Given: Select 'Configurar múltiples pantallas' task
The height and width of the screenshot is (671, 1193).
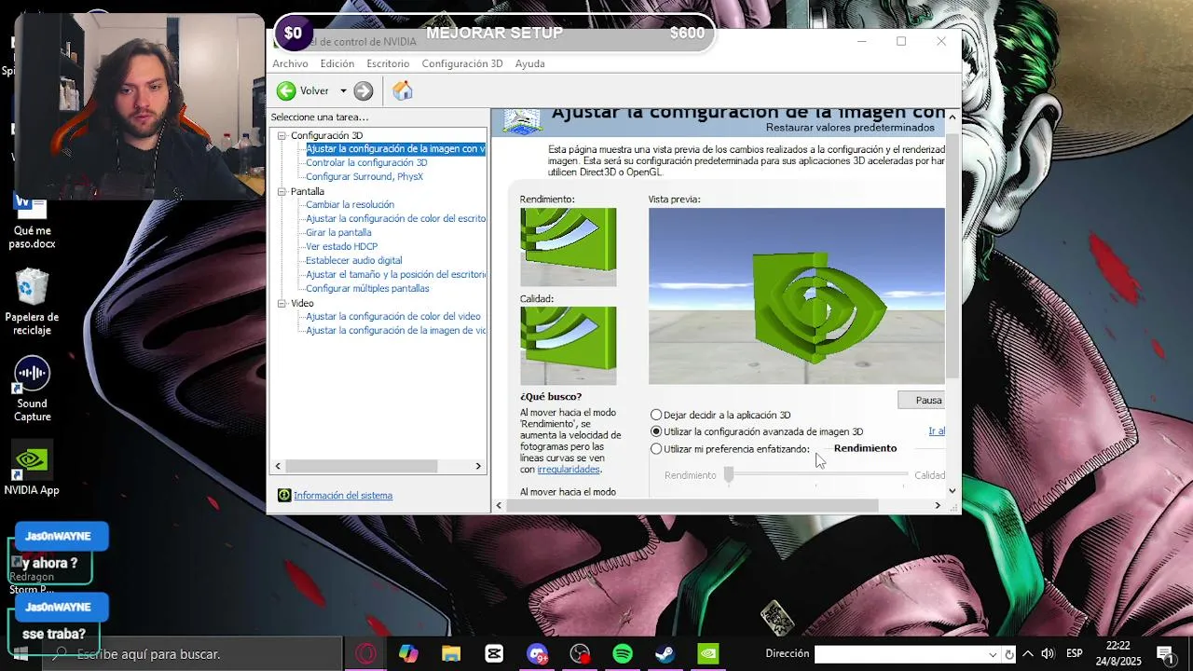Looking at the screenshot, I should (367, 288).
